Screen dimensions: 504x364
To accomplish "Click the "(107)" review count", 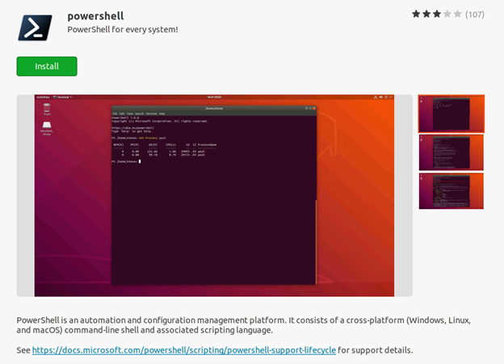I will [x=475, y=15].
